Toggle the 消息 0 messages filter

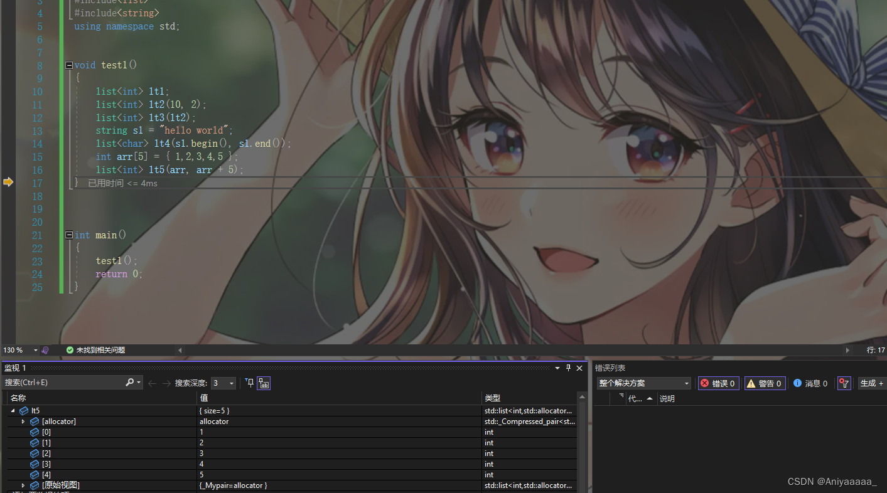(x=810, y=383)
